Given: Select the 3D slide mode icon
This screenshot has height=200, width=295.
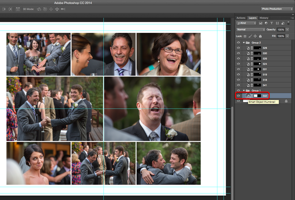Looking at the screenshot, I should tap(57, 9).
